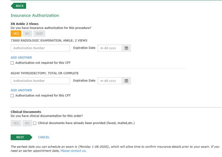Select YES for clinical documentation
222x157 pixels.
coord(16,123)
